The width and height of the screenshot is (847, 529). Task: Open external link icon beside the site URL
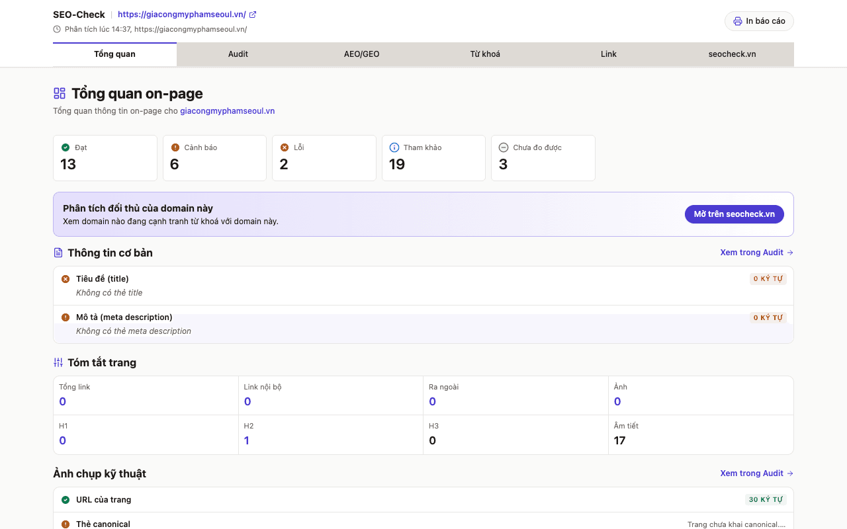(x=253, y=15)
